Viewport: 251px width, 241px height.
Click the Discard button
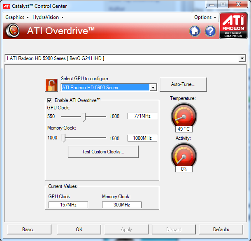pyautogui.click(x=174, y=229)
